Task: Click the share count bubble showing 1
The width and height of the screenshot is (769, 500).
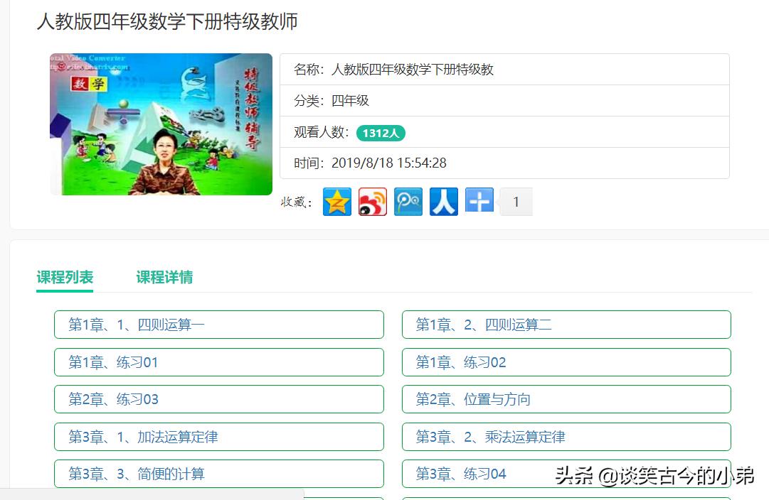Action: point(516,202)
